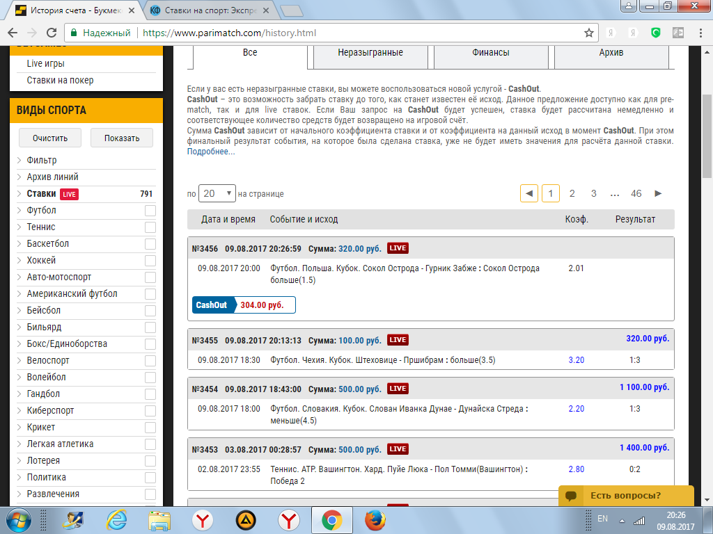Toggle the Политика checkbox
This screenshot has height=534, width=713.
(150, 478)
